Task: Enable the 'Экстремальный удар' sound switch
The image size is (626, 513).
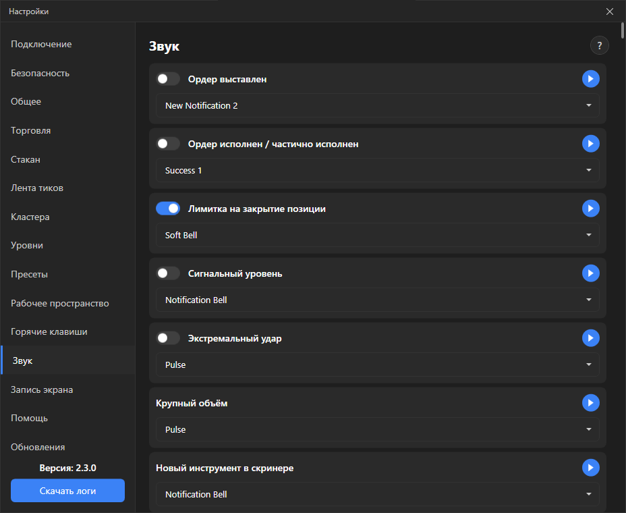Action: [x=168, y=338]
